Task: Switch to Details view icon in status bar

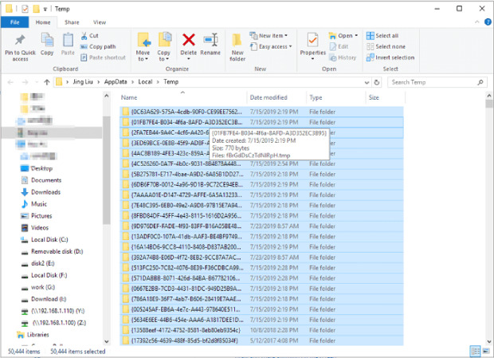Action: [475, 351]
